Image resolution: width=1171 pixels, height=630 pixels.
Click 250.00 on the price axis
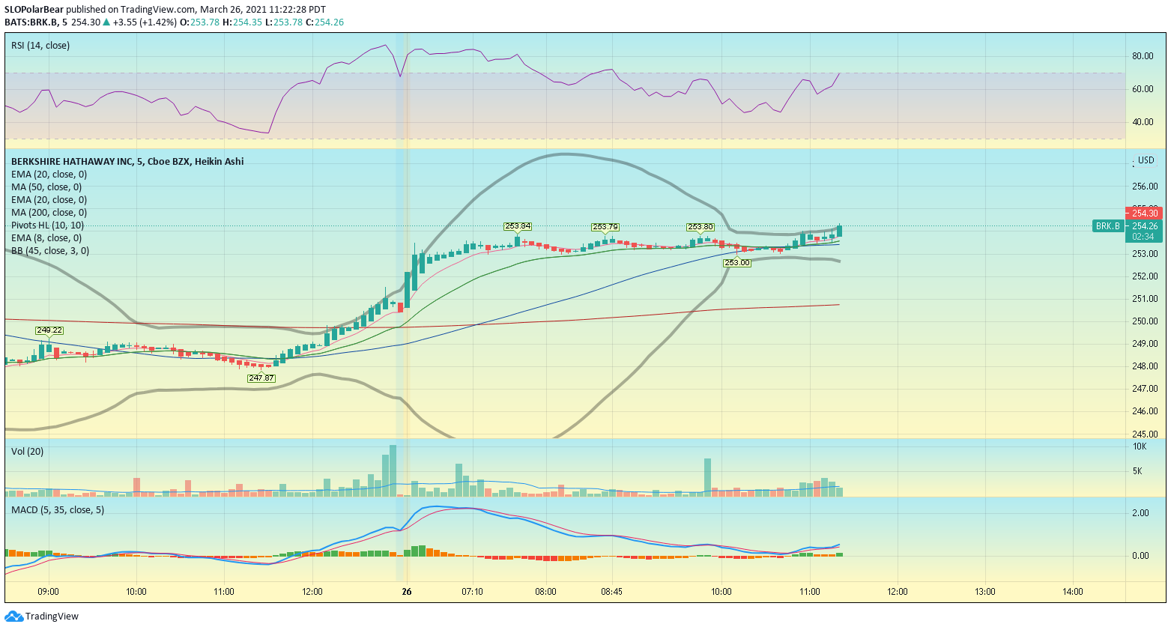point(1145,321)
